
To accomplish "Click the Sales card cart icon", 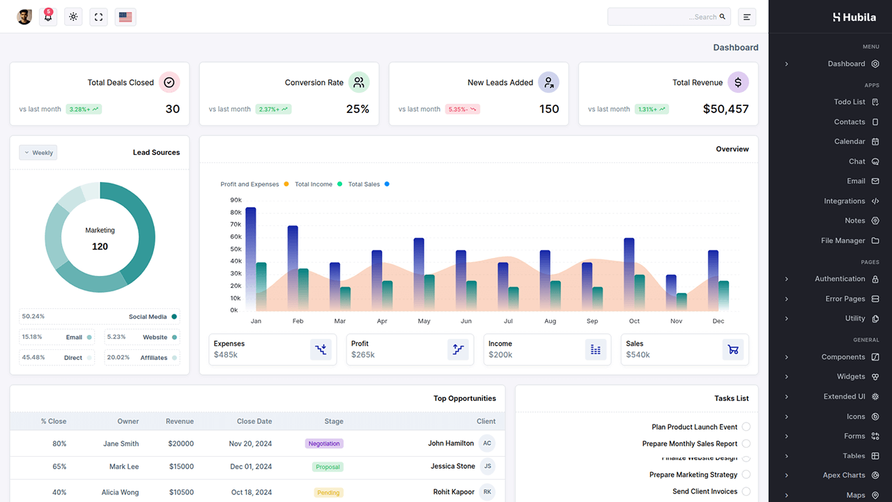I will pos(732,349).
